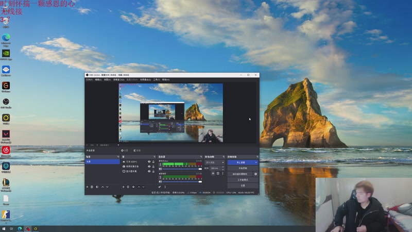Mute the microphone/Aux speaker icon
The height and width of the screenshot is (232, 412).
pyautogui.click(x=160, y=169)
